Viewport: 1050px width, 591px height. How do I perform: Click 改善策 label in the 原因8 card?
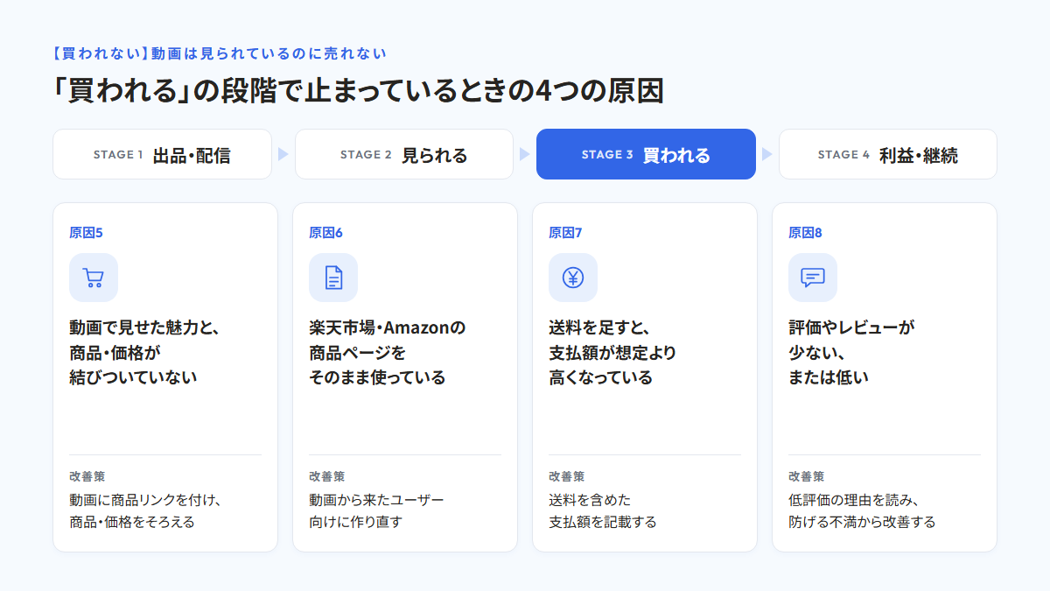pyautogui.click(x=807, y=476)
